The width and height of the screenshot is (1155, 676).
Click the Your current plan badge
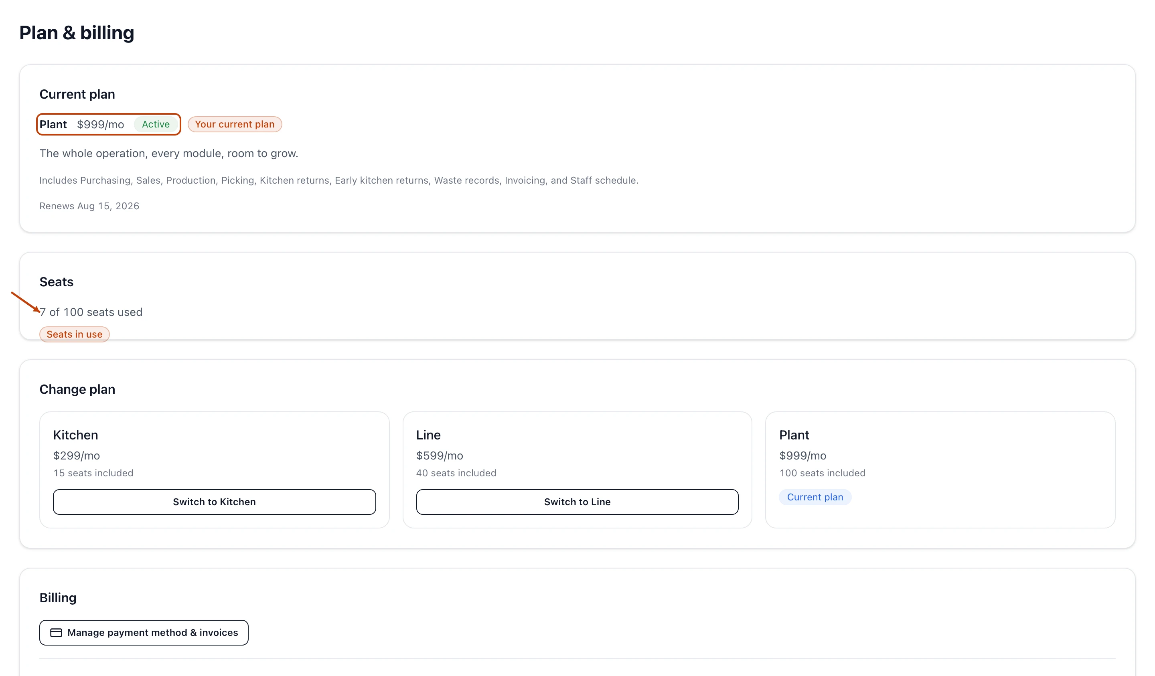pyautogui.click(x=235, y=124)
